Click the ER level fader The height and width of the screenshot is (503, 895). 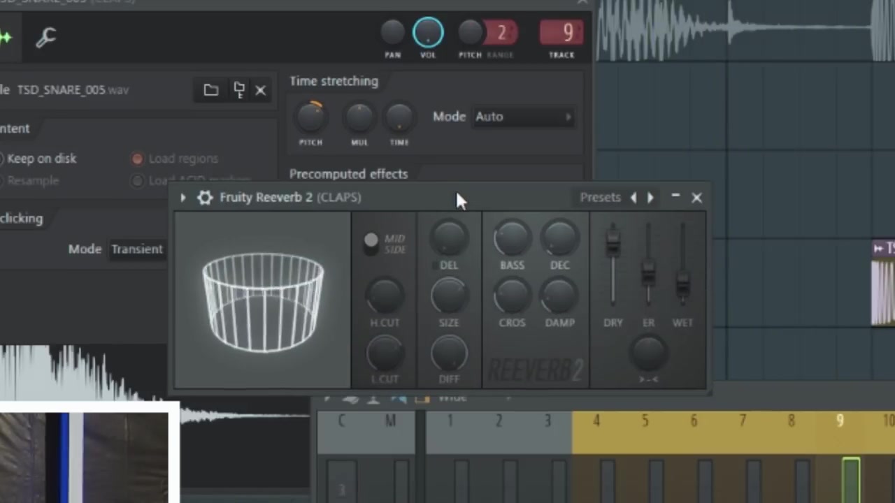(648, 272)
